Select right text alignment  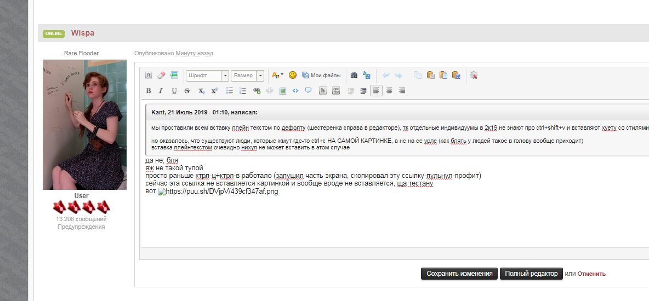pos(402,90)
